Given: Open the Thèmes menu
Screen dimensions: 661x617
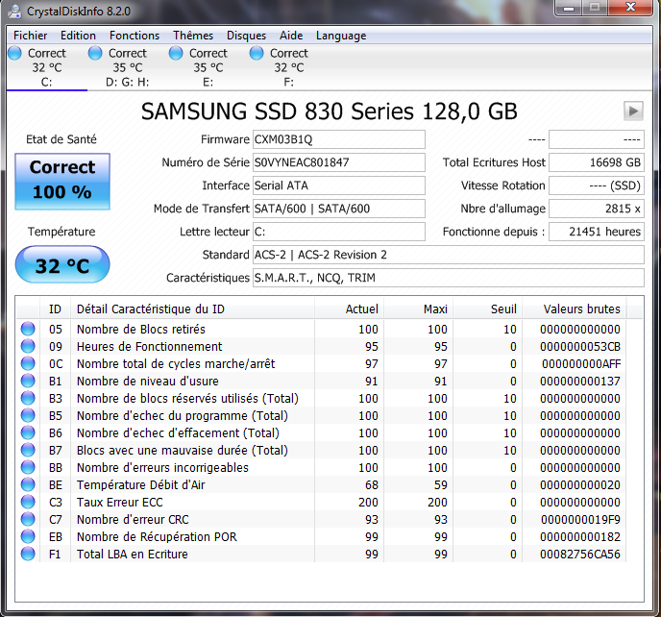Looking at the screenshot, I should click(x=193, y=36).
